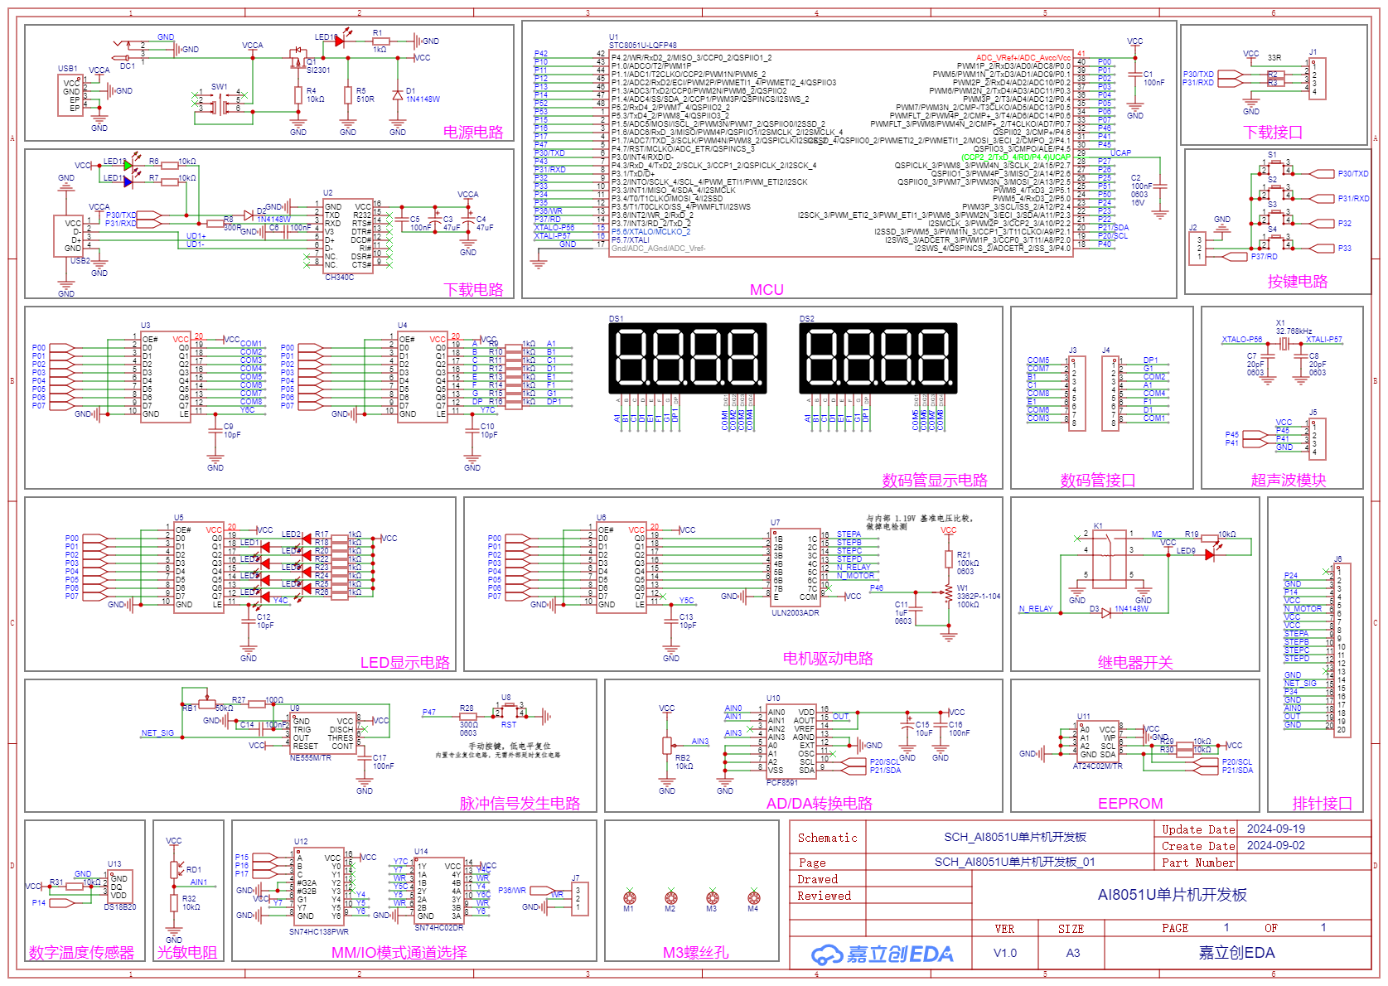This screenshot has width=1388, height=986.
Task: Click the 按键电路 section title
Action: pyautogui.click(x=1298, y=281)
